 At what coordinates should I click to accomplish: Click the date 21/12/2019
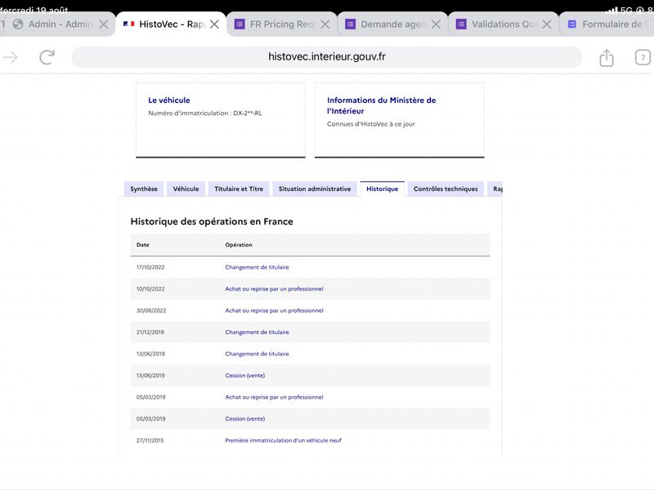[x=150, y=332]
